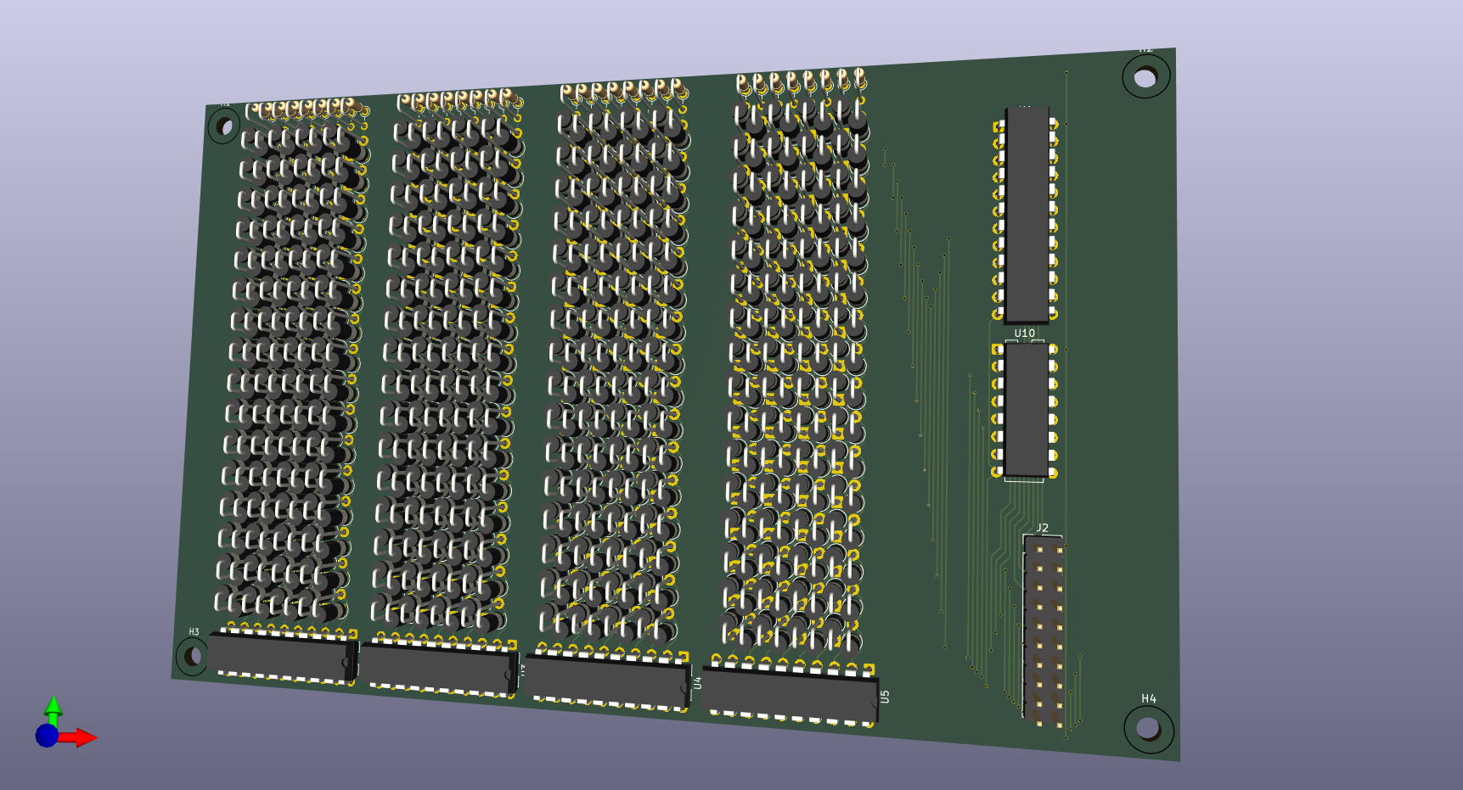
Task: Select the H2 mounting hole at top right
Action: coord(1145,78)
